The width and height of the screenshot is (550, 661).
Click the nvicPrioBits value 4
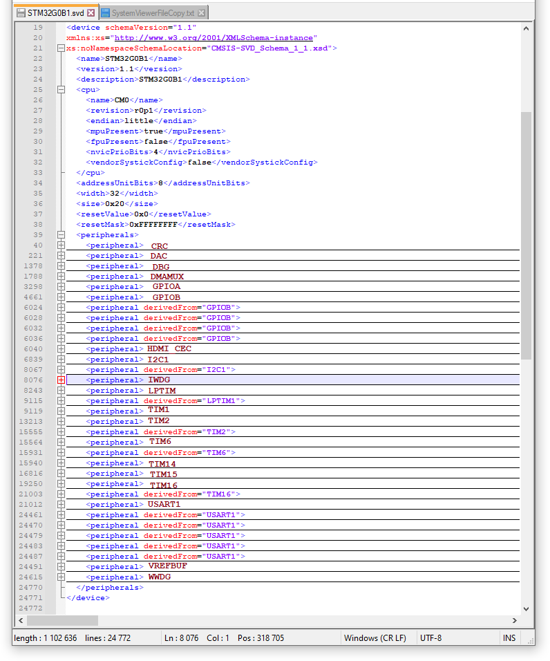156,151
